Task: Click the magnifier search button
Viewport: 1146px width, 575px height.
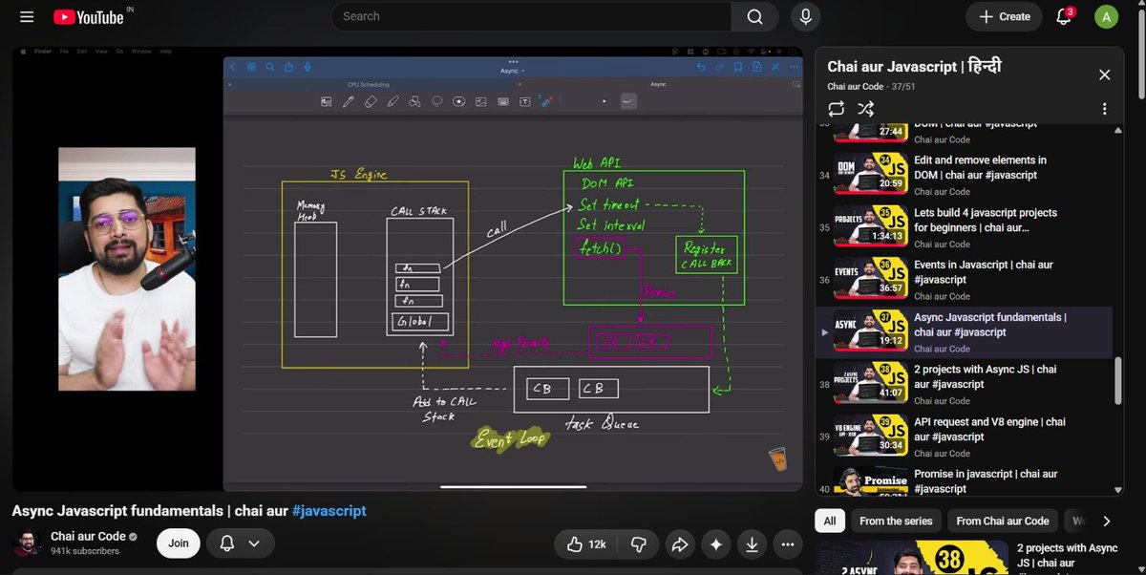Action: (755, 16)
